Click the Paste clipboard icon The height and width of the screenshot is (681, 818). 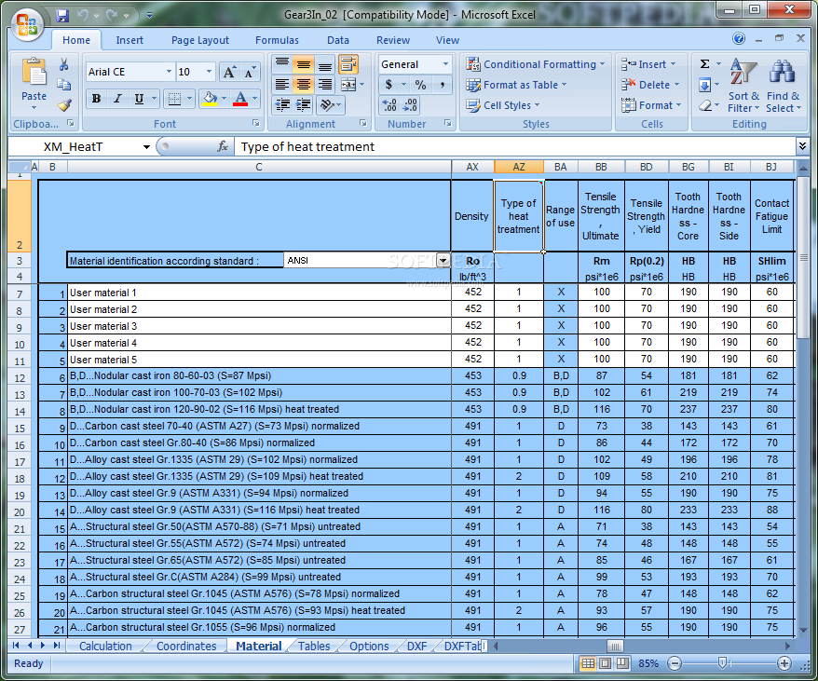(x=34, y=73)
